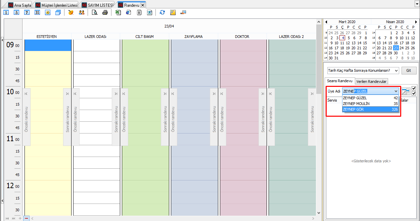420x221 pixels.
Task: Collapse the Üye Adı combo box arrow
Action: [396, 91]
